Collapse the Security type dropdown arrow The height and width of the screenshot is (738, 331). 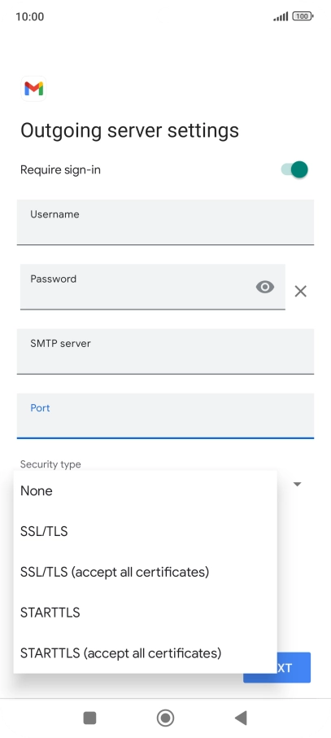[297, 484]
